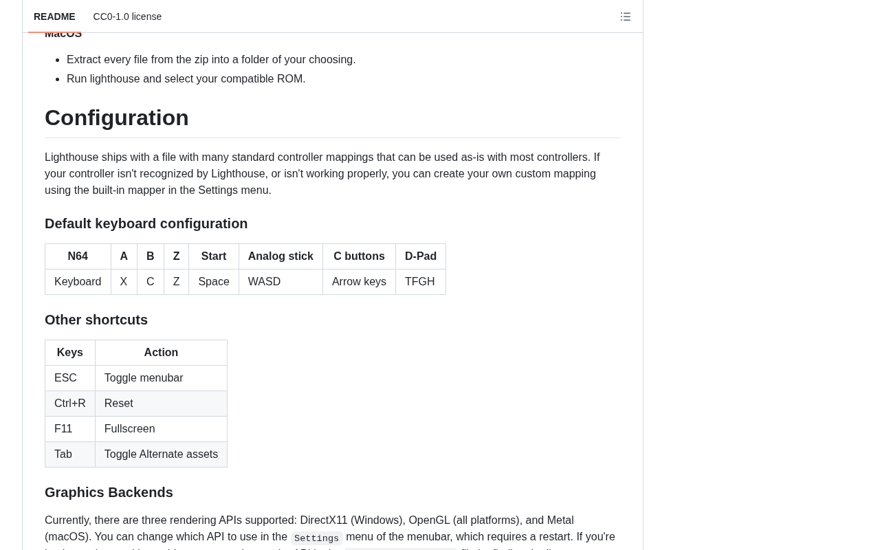Click the Tab key cell
This screenshot has height=550, width=880.
click(x=70, y=454)
